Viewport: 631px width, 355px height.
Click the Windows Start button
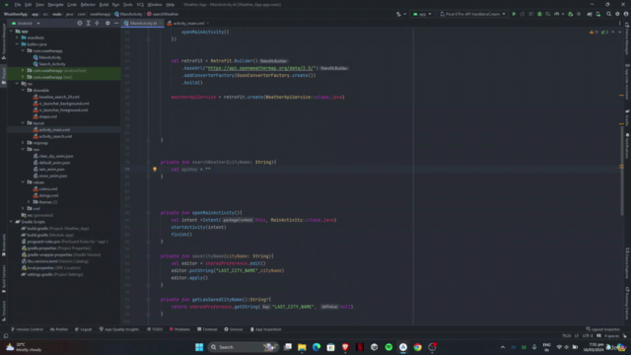pos(199,347)
